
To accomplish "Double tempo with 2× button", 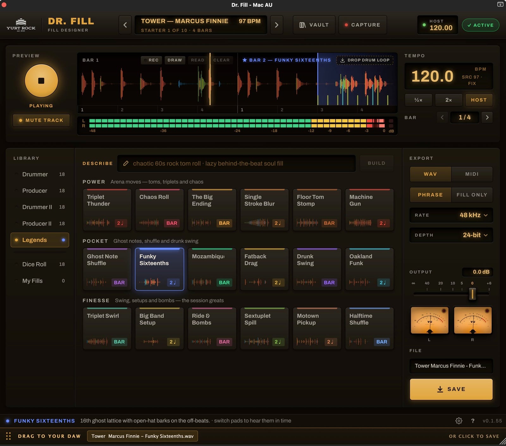I will tap(449, 100).
